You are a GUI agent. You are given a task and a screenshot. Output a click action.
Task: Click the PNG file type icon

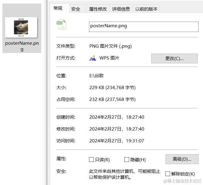(x=61, y=25)
